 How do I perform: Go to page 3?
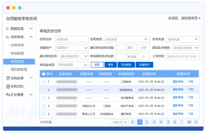pyautogui.click(x=154, y=122)
